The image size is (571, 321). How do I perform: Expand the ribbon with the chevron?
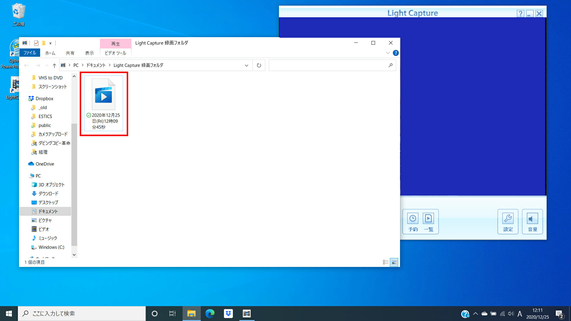point(388,53)
